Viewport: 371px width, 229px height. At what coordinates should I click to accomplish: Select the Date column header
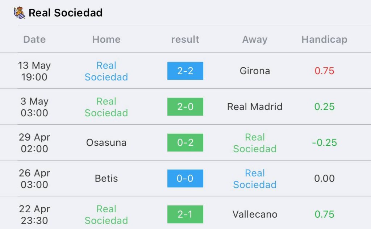[x=34, y=39]
